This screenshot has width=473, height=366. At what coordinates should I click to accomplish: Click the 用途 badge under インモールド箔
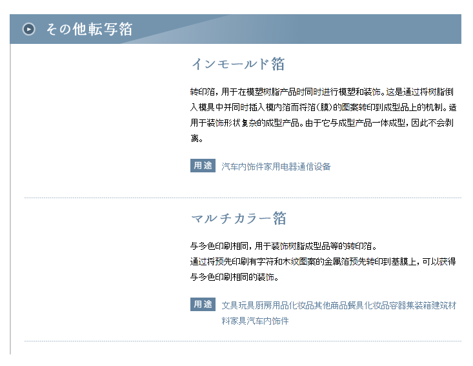(x=203, y=166)
